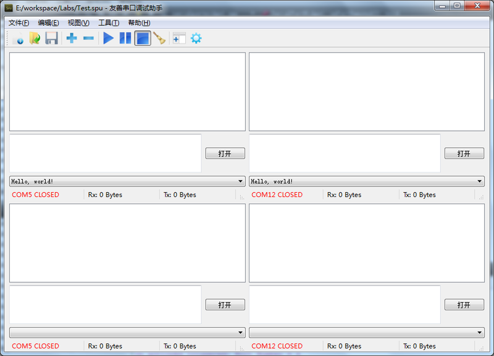Expand top-left "Hello, world!" dropdown
This screenshot has height=356, width=494.
(x=240, y=182)
